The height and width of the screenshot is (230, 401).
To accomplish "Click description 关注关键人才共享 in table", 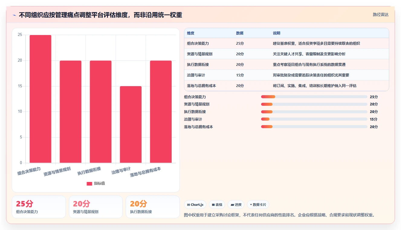I will pos(309,54).
